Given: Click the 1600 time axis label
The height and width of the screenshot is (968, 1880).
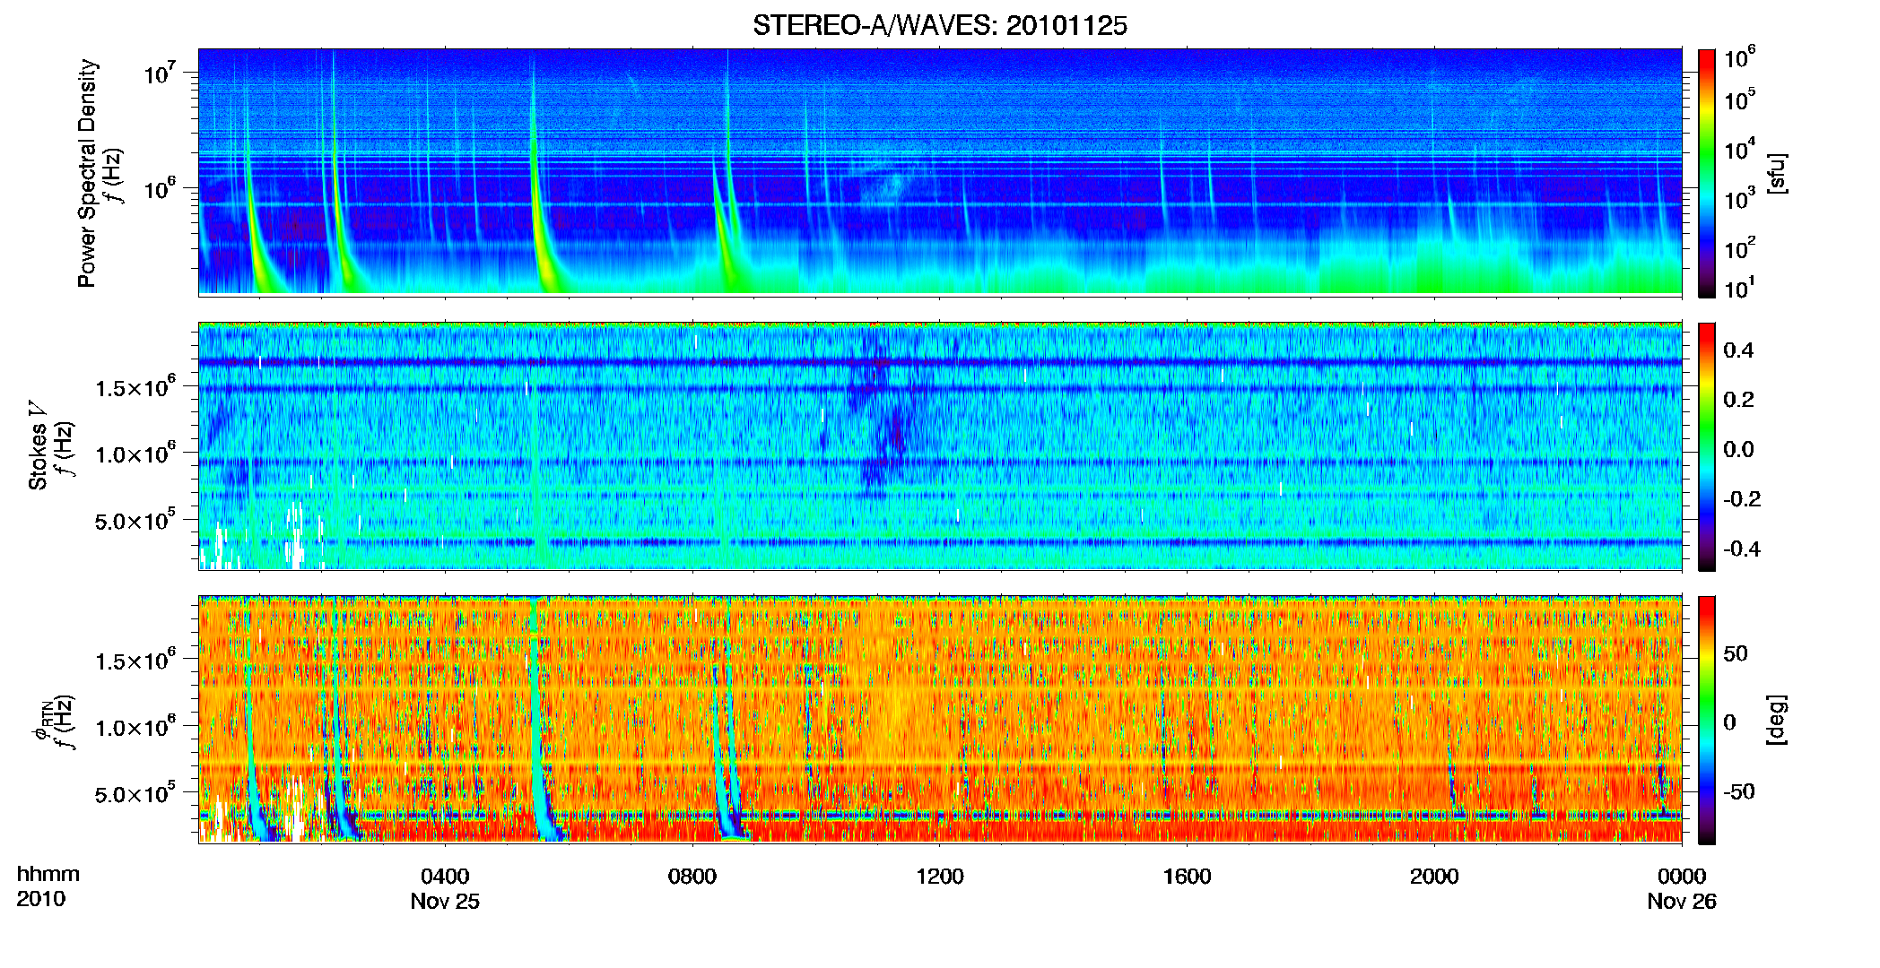Looking at the screenshot, I should click(x=1187, y=877).
